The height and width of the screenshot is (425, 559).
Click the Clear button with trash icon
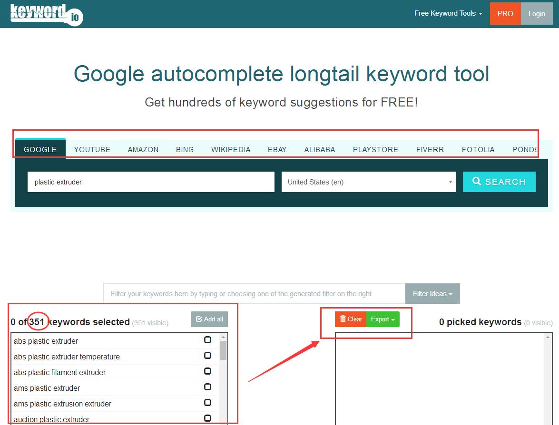pos(351,319)
